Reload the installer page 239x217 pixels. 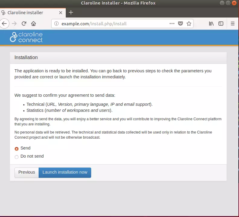tap(24, 24)
